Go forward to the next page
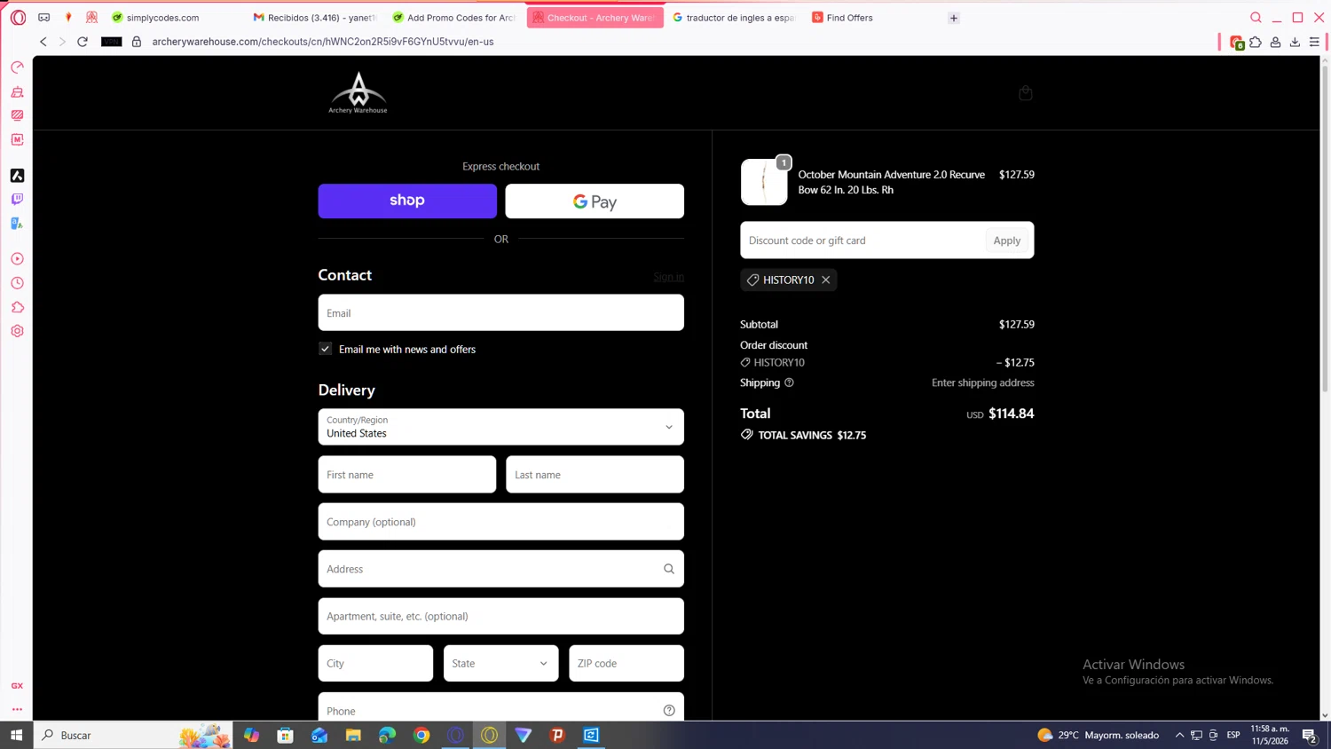This screenshot has width=1331, height=749. [x=62, y=42]
